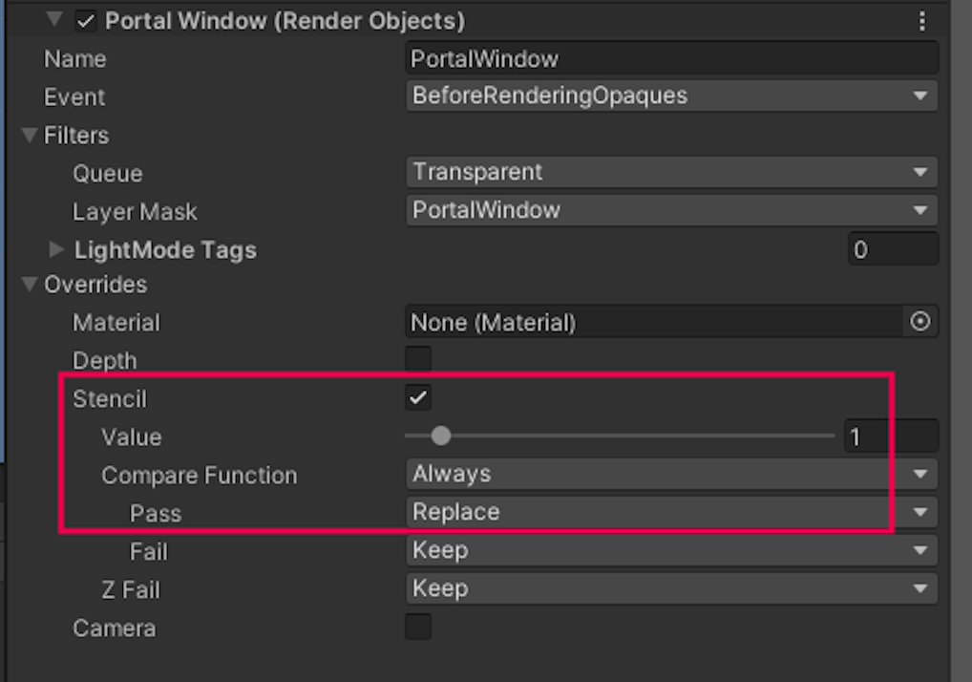Open the Pass dropdown showing Replace
The image size is (972, 682).
tap(670, 512)
